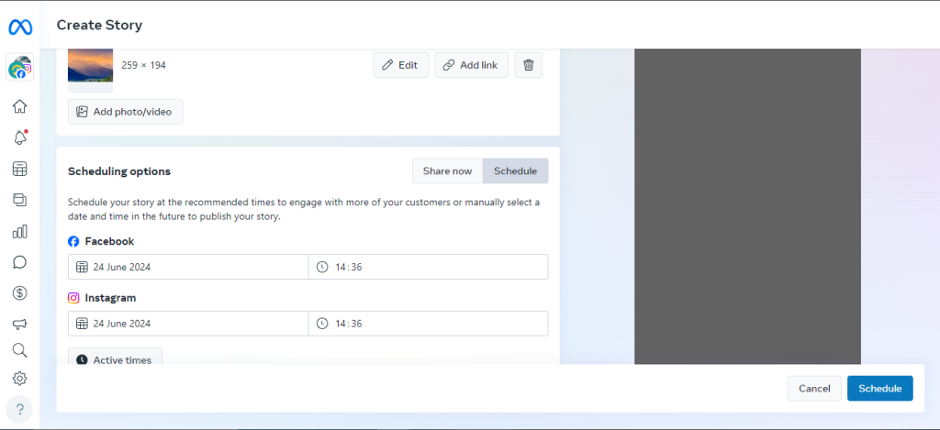Open Facebook date field 24 June 2024
This screenshot has height=430, width=940.
(x=188, y=267)
